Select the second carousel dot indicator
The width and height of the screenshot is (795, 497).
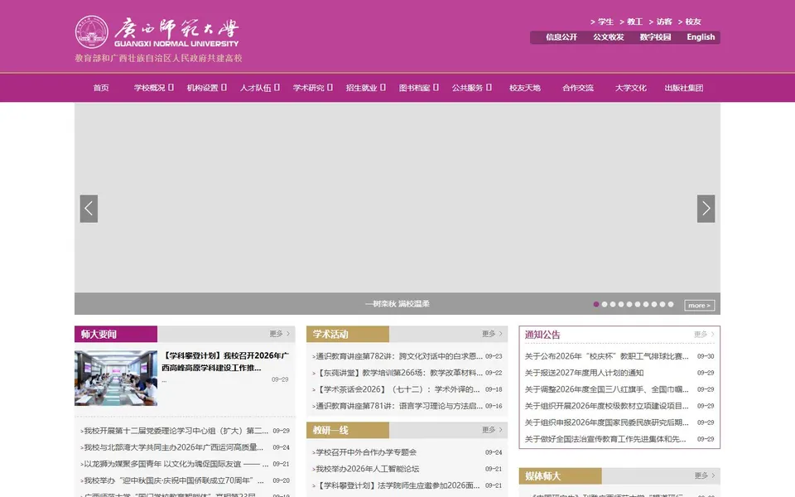click(x=605, y=304)
